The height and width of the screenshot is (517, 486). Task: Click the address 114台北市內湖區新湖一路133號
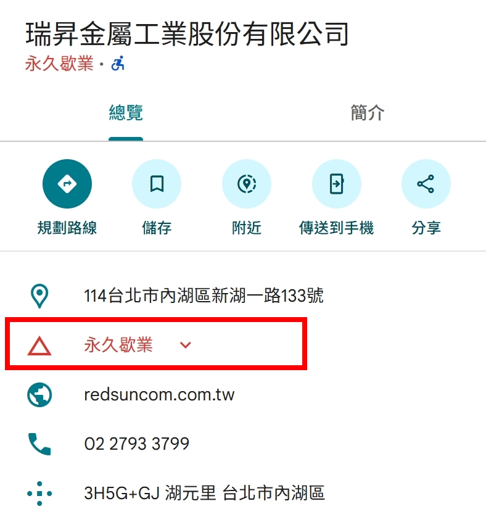[204, 296]
